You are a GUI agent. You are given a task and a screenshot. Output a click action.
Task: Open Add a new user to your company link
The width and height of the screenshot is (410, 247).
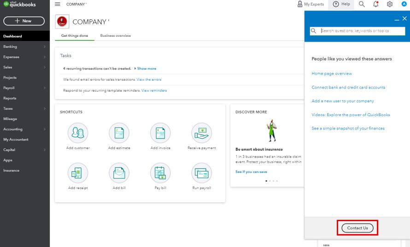(343, 101)
